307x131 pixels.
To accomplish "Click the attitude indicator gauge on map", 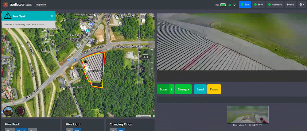I will pos(8,110).
